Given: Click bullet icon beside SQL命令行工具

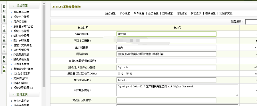Looking at the screenshot, I should pos(11,74).
